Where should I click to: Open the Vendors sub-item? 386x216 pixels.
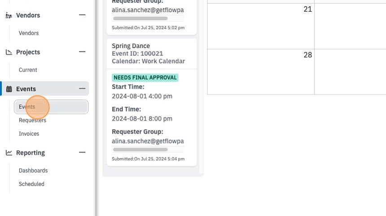[x=29, y=33]
